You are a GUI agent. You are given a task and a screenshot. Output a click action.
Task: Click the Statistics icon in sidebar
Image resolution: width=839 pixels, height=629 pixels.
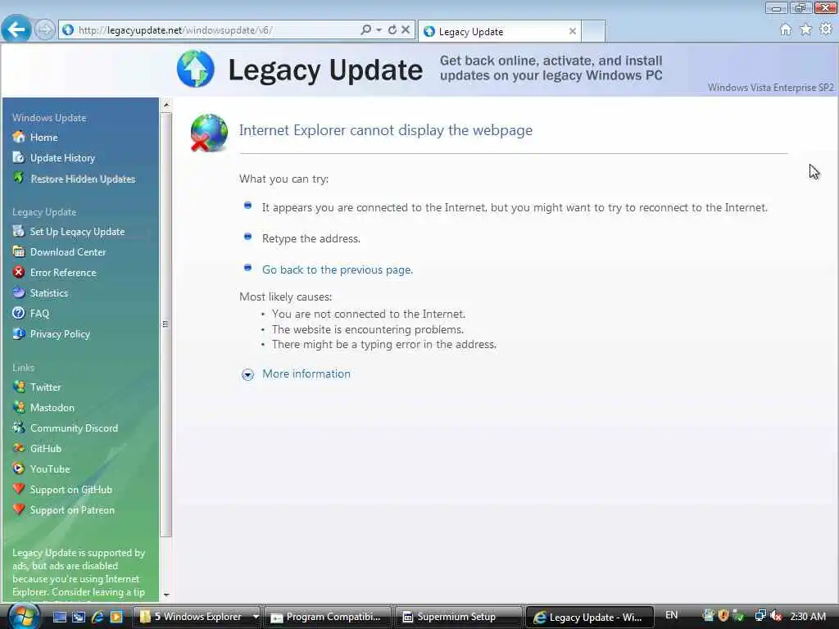[x=19, y=292]
